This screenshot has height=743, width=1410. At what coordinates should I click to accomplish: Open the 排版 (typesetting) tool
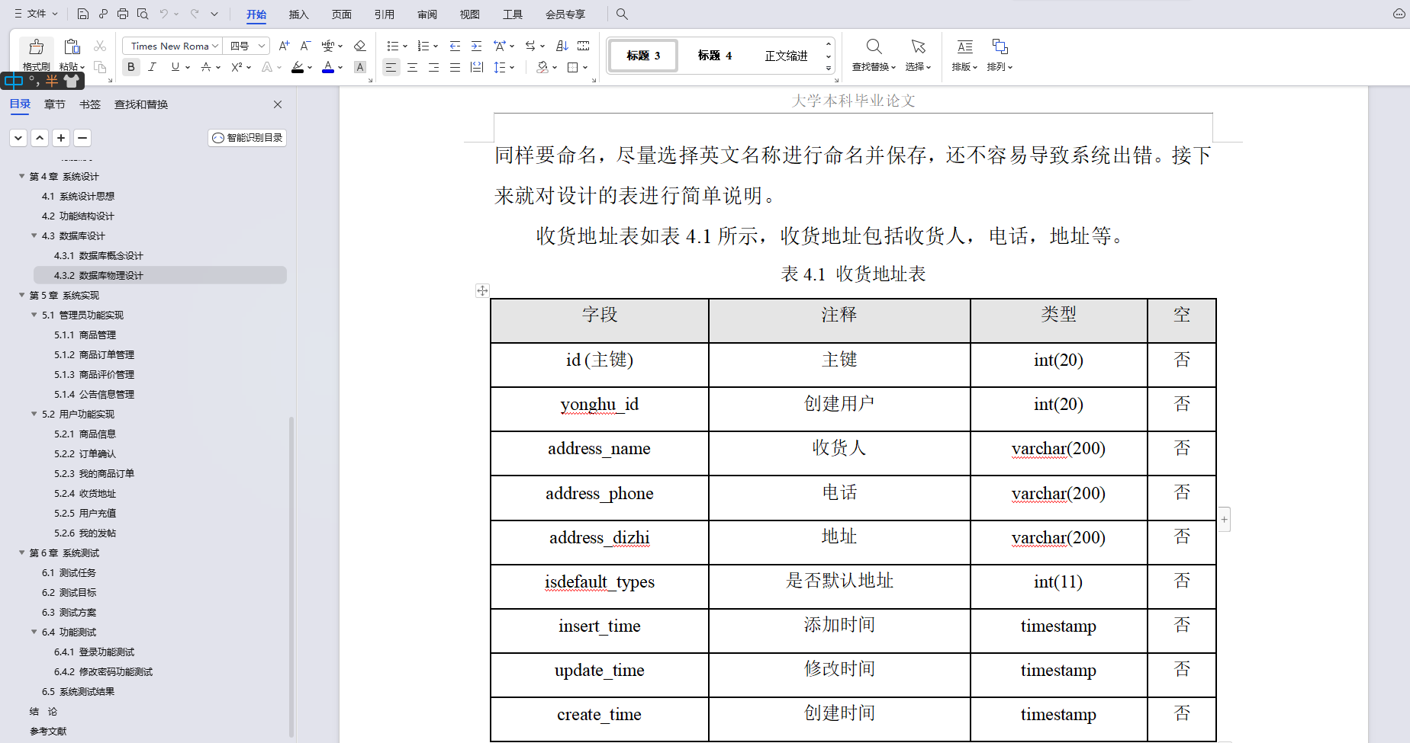click(x=963, y=53)
